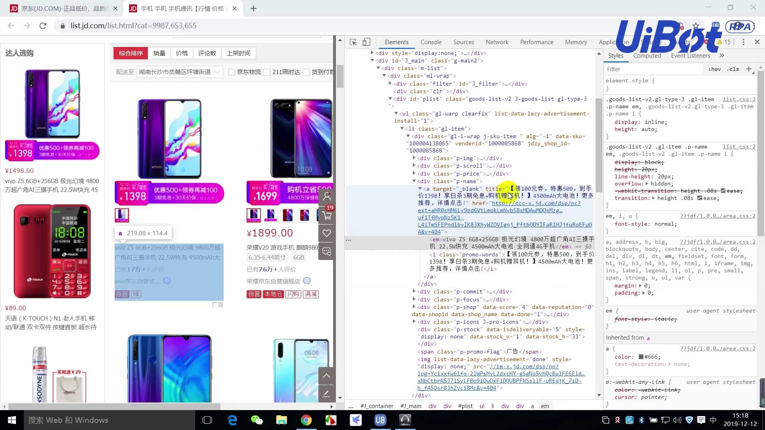This screenshot has height=430, width=765.
Task: Click the JD sidebar back-to-top arrow
Action: click(326, 376)
